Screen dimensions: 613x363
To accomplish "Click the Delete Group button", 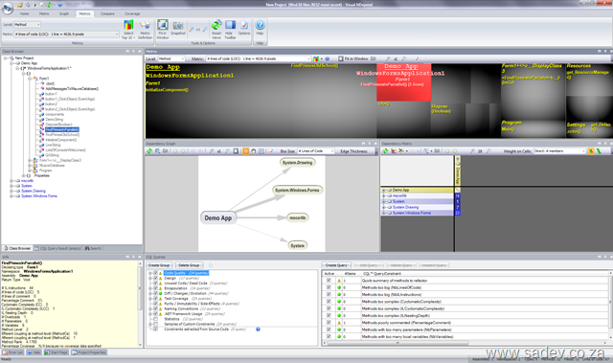I will pyautogui.click(x=189, y=265).
